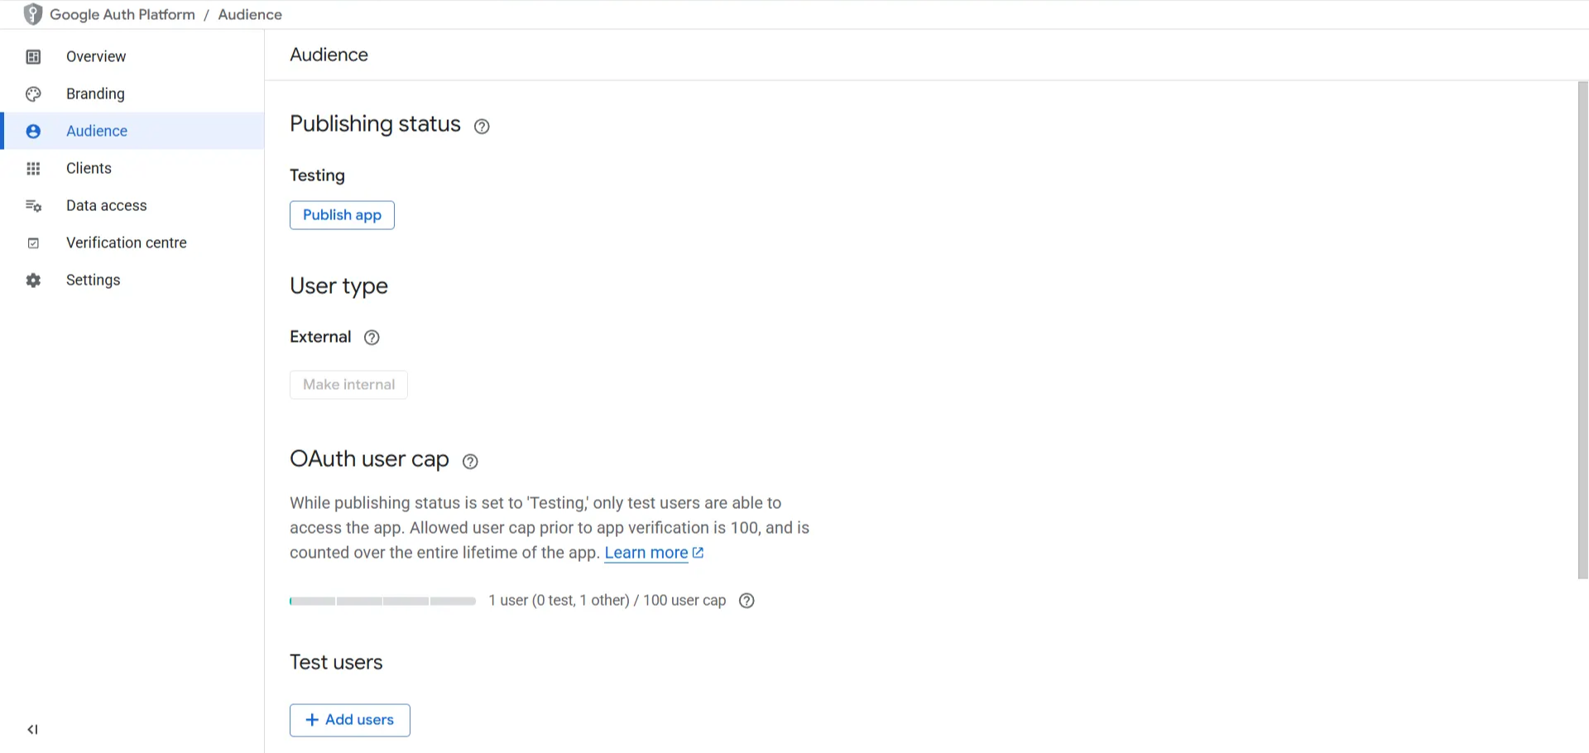Open Overview via its dashboard icon
Screen dimensions: 1589x753
point(33,56)
